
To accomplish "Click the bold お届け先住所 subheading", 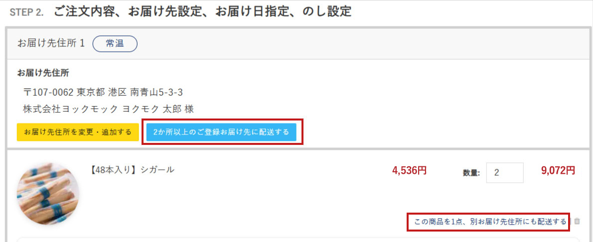I will coord(43,73).
